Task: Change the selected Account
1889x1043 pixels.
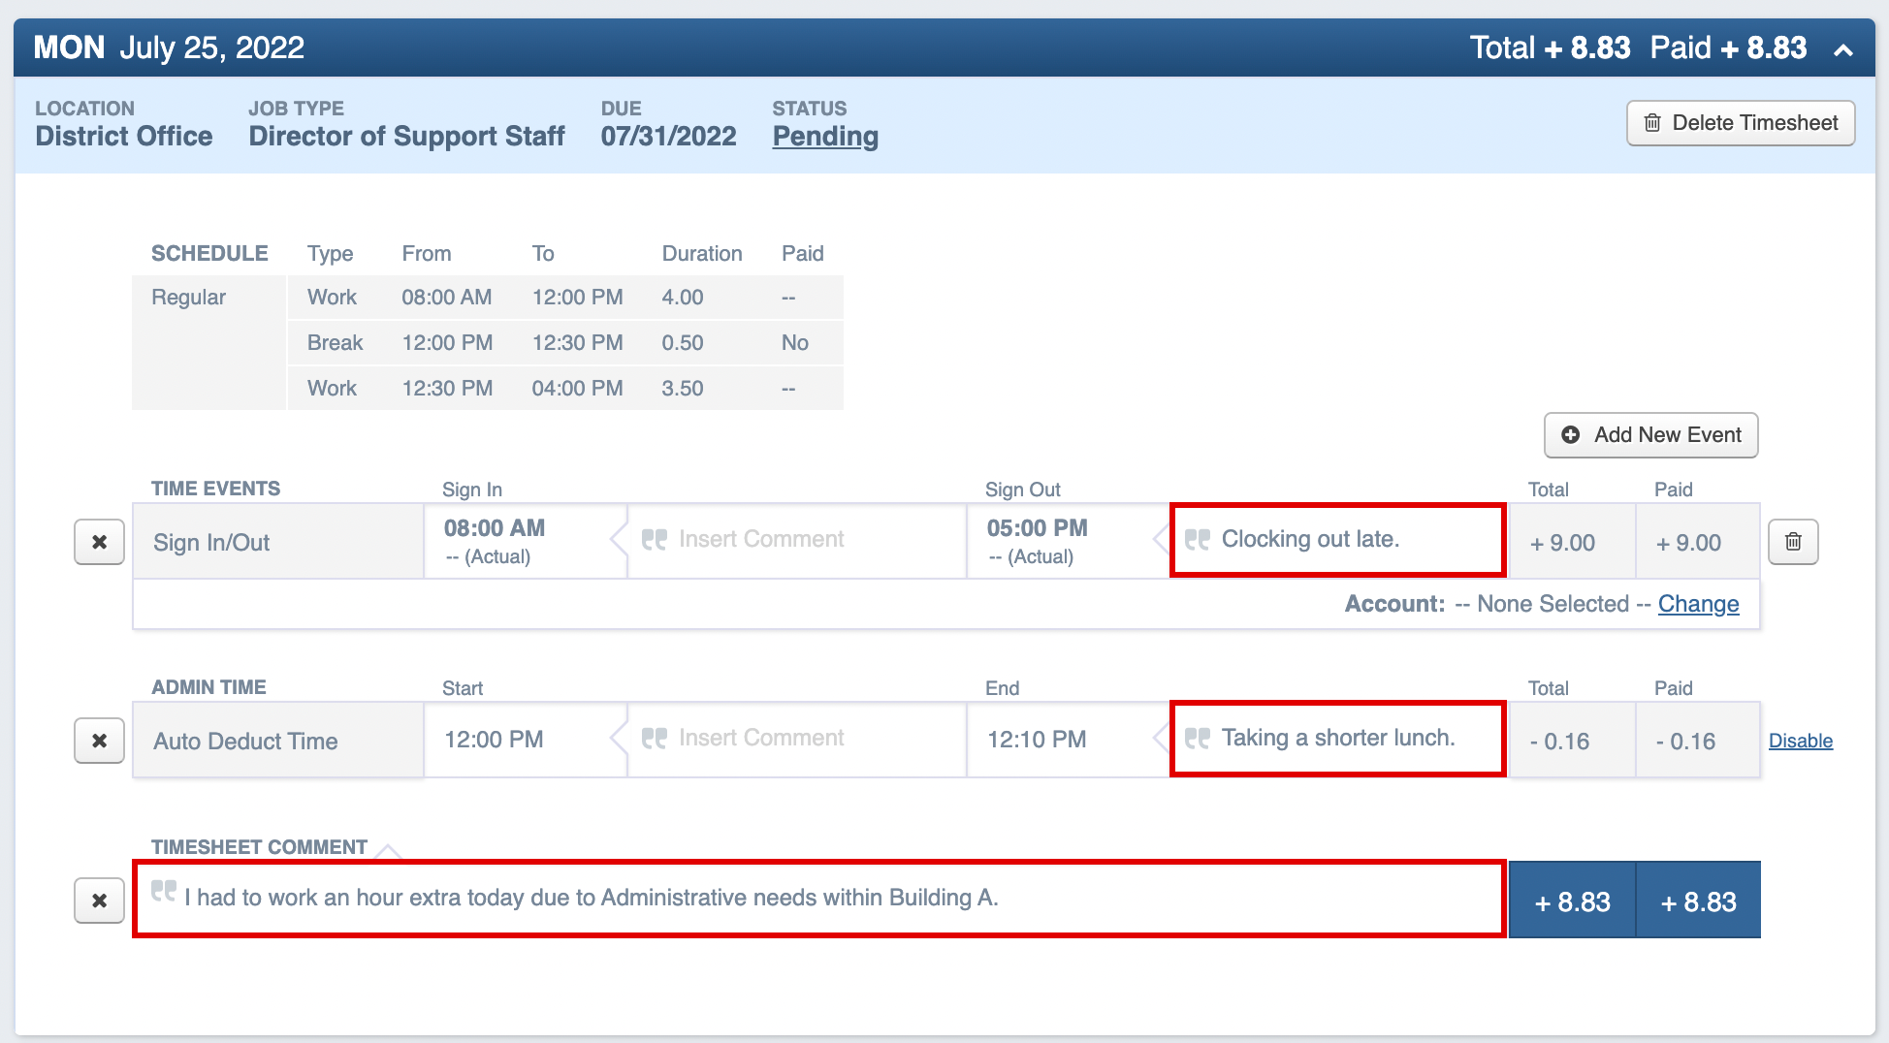Action: click(1698, 604)
